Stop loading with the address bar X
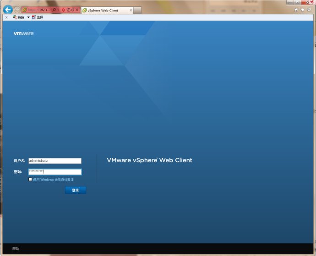The width and height of the screenshot is (316, 256). 77,10
